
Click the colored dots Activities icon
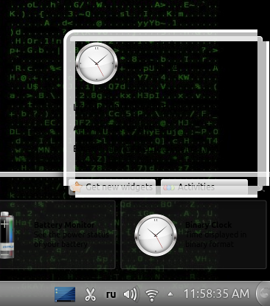[169, 187]
